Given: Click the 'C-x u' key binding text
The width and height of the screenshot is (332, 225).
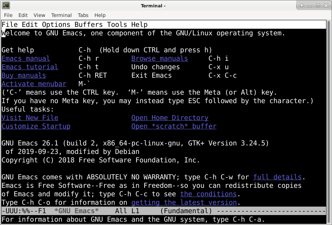Looking at the screenshot, I should coord(218,67).
